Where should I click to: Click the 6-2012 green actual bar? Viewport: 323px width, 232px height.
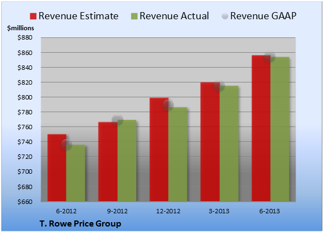point(76,173)
